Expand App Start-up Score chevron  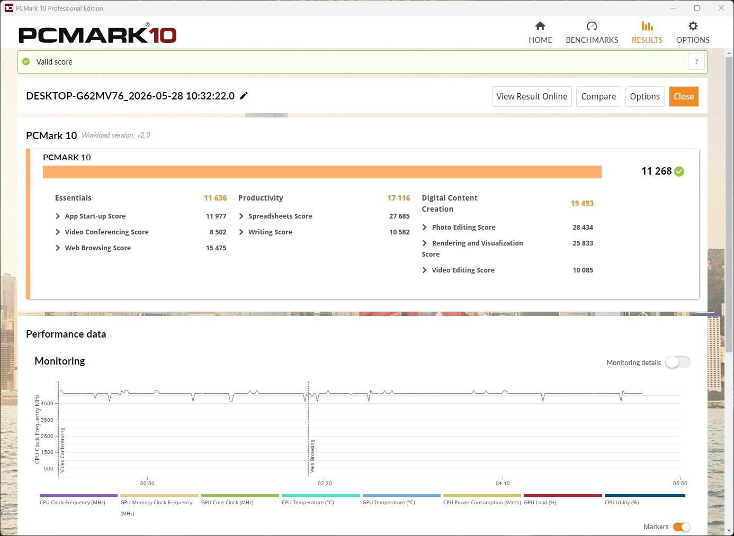click(58, 216)
